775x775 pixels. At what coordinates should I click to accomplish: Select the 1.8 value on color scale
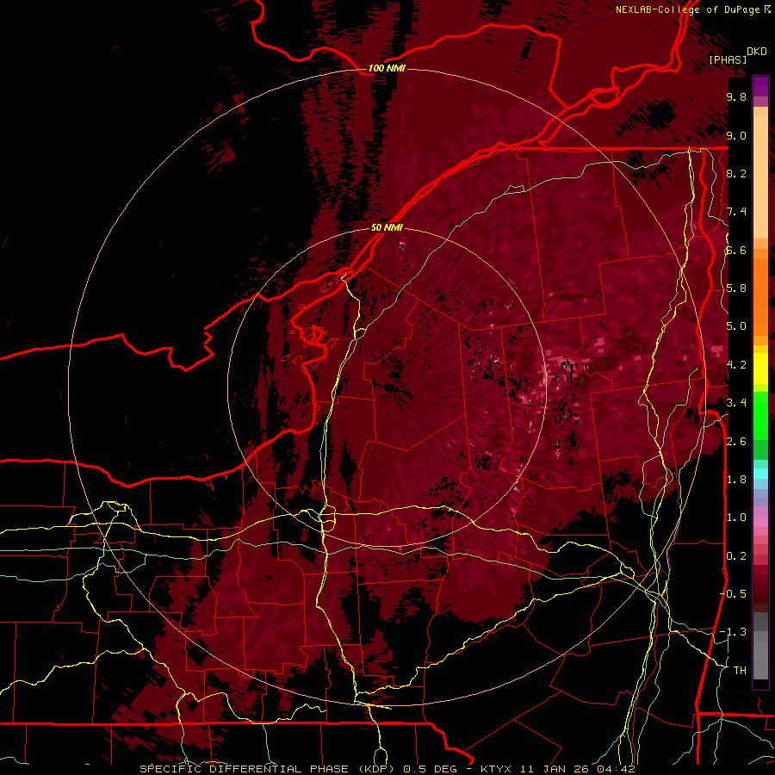coord(736,480)
